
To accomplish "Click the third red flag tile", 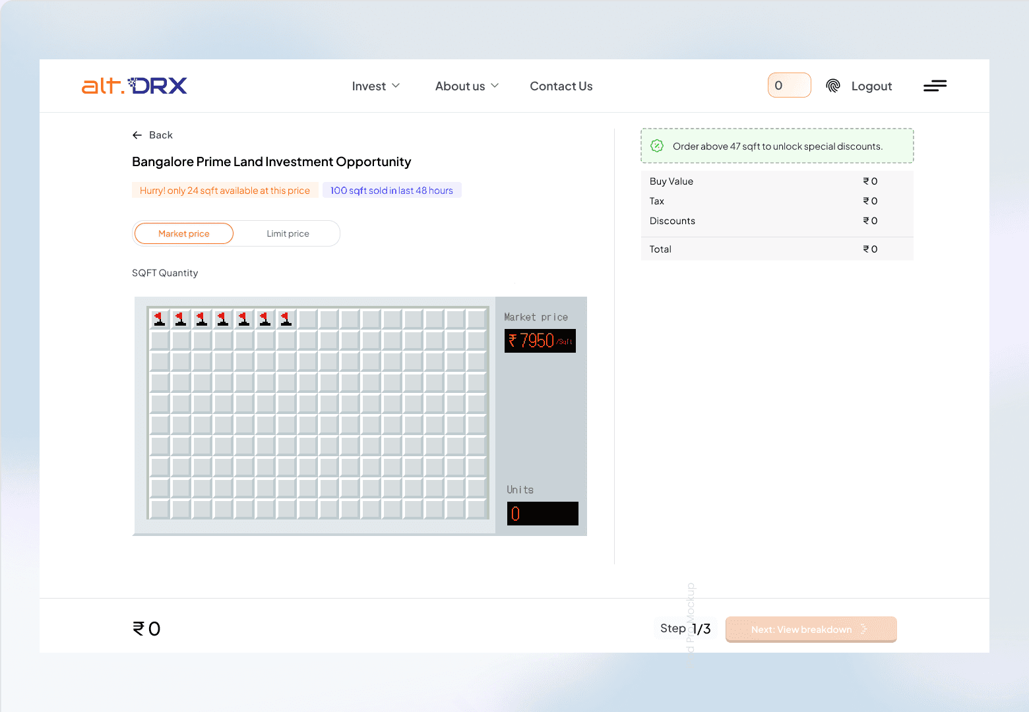I will [202, 319].
